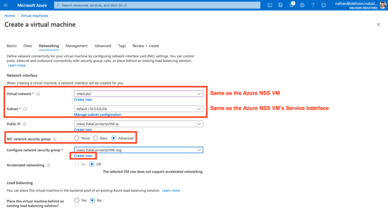Screen dimensions: 388x221
Task: Open portal settings gear icon
Action: pos(302,5)
